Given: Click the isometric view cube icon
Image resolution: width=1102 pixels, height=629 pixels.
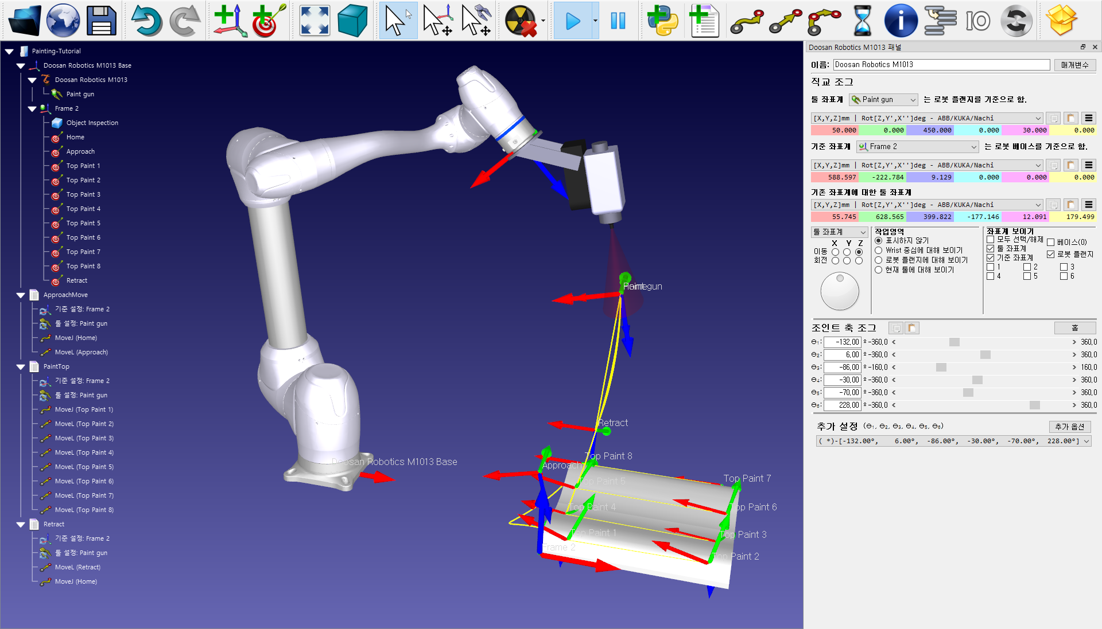Looking at the screenshot, I should (352, 21).
